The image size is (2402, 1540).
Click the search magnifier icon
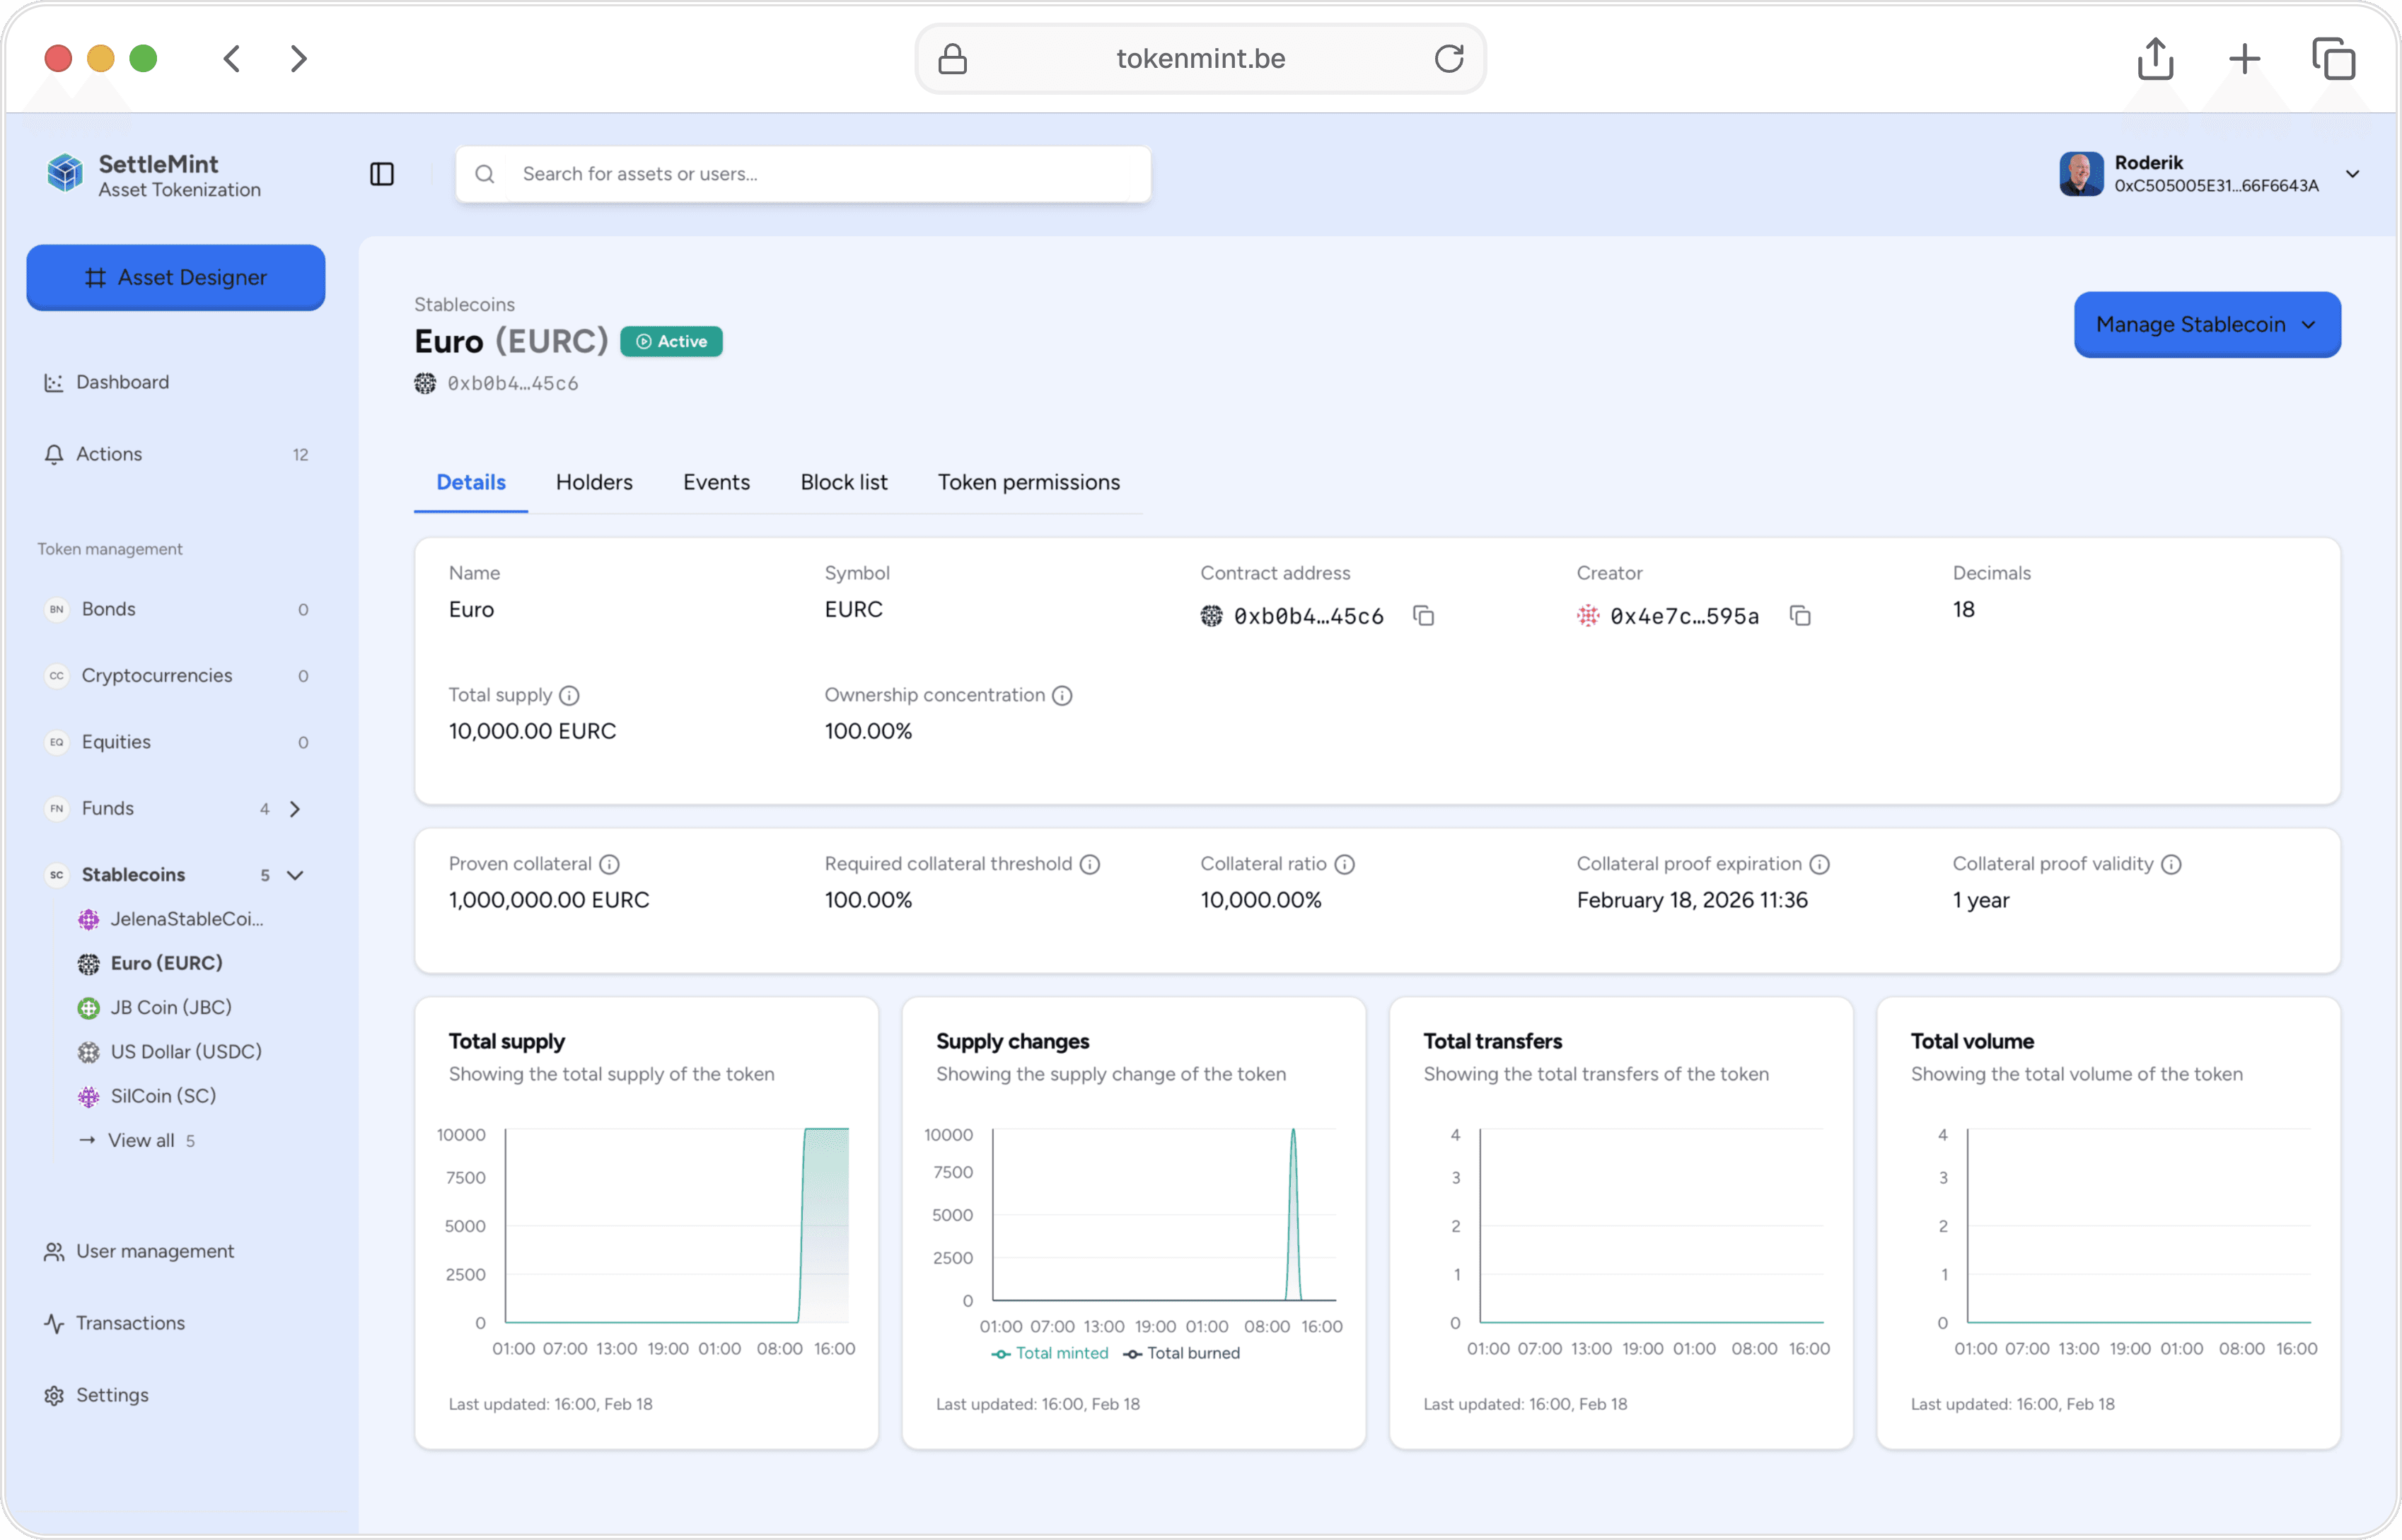[485, 173]
